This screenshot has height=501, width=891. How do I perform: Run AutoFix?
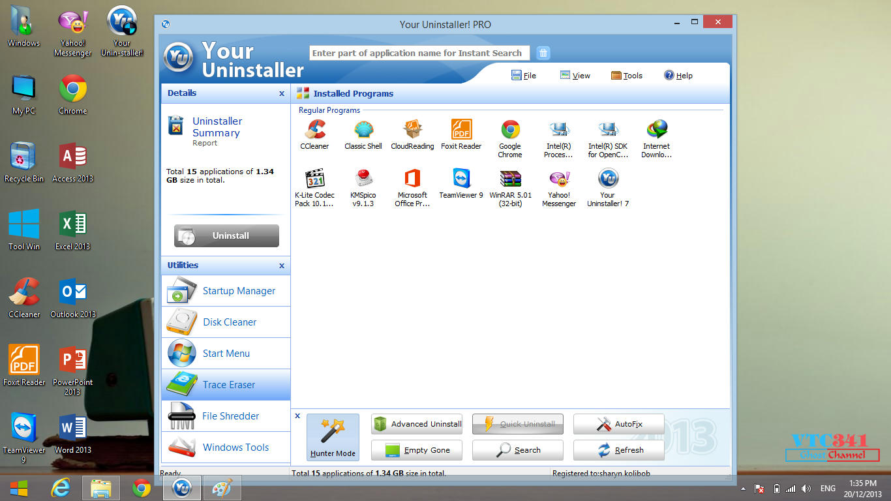click(x=619, y=424)
